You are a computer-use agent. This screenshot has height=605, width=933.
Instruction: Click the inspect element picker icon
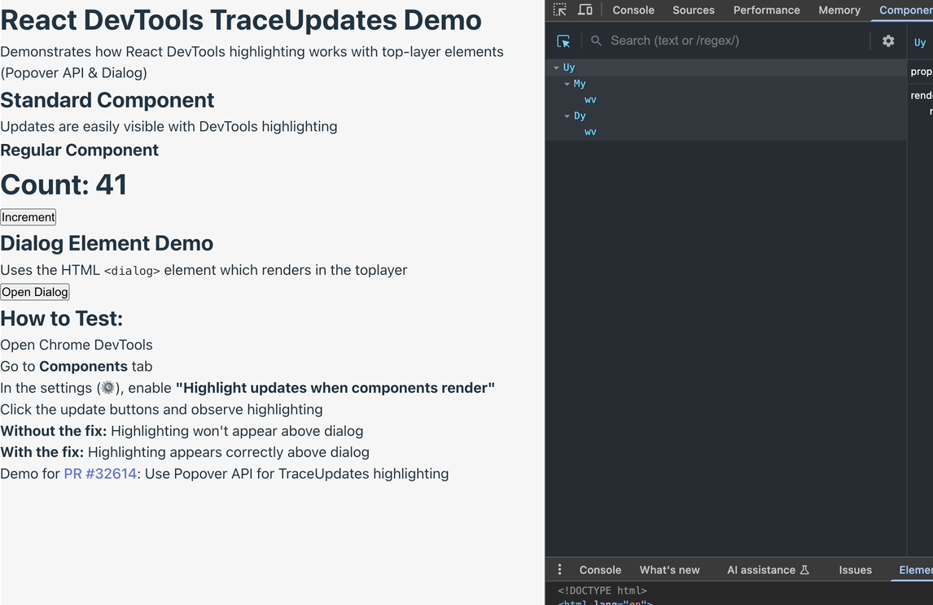point(560,10)
